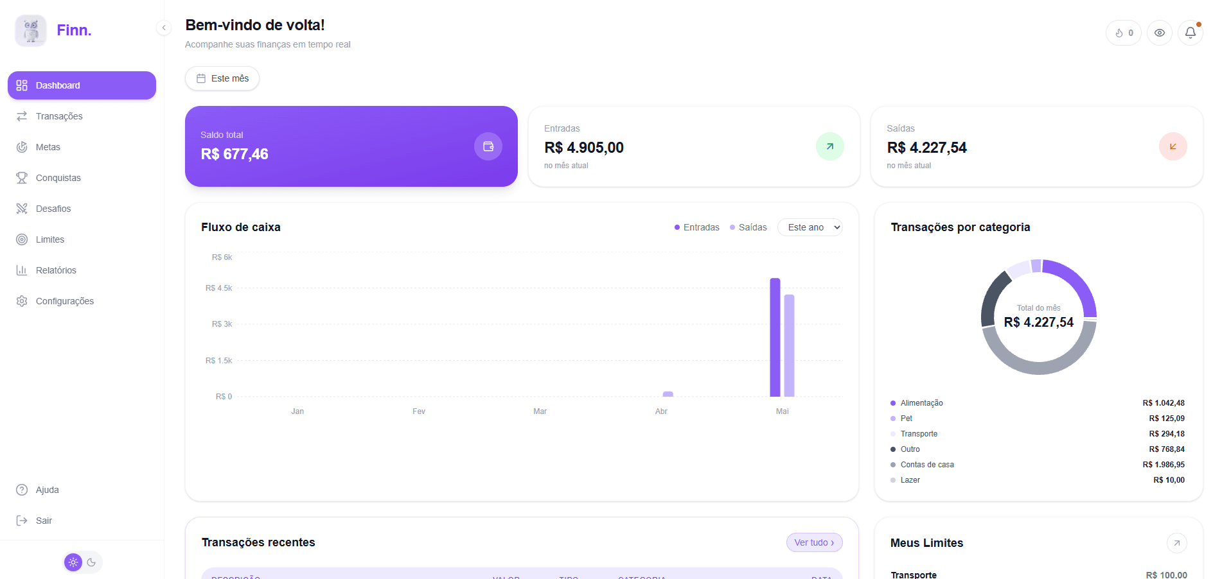Click the Saldo total R$ 677,46 card
Screen dimensions: 1222x579
351,146
